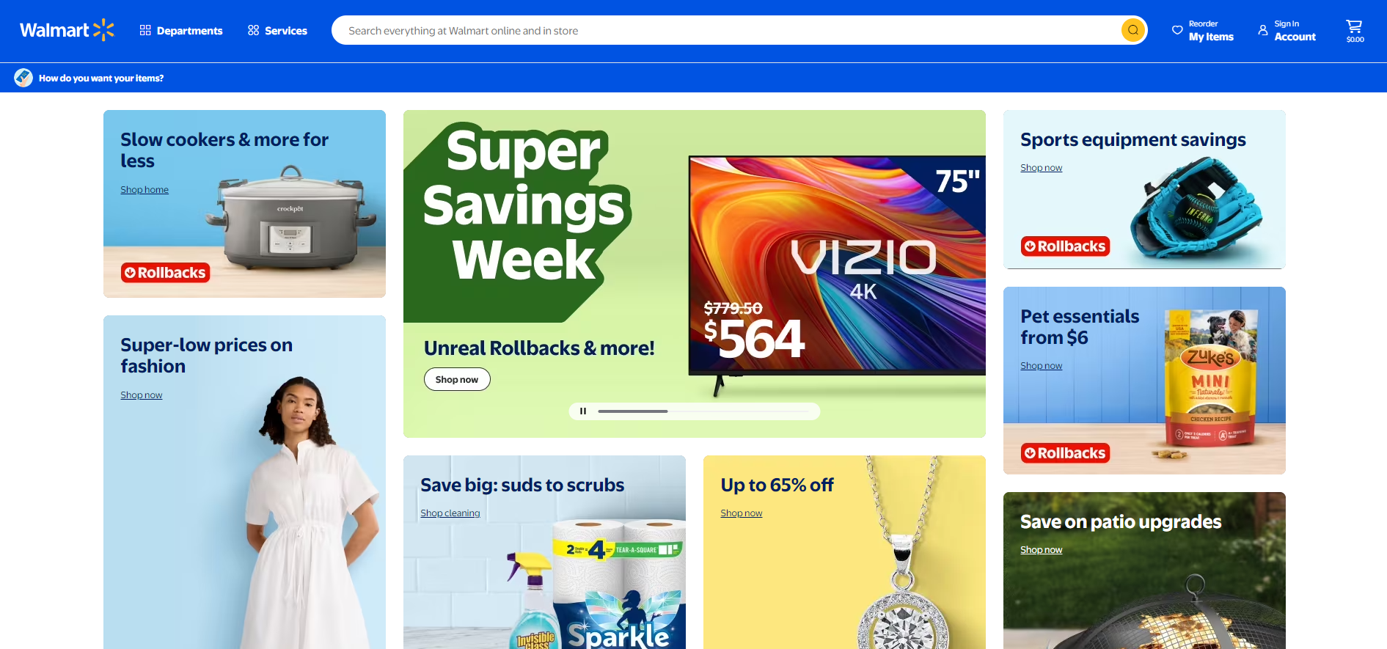This screenshot has width=1387, height=649.
Task: Follow the Shop home link
Action: pyautogui.click(x=144, y=190)
